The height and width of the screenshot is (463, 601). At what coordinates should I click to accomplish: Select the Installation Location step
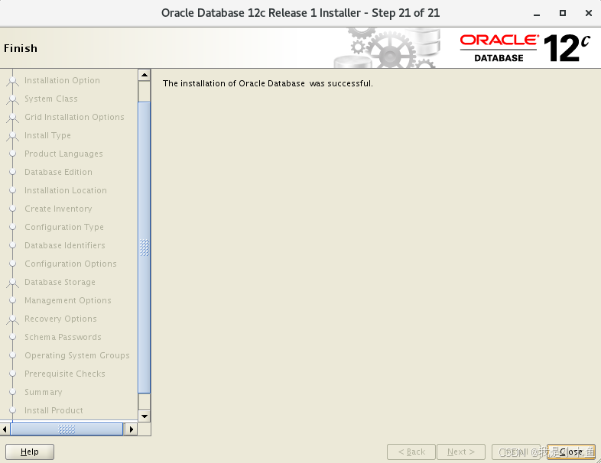[66, 190]
